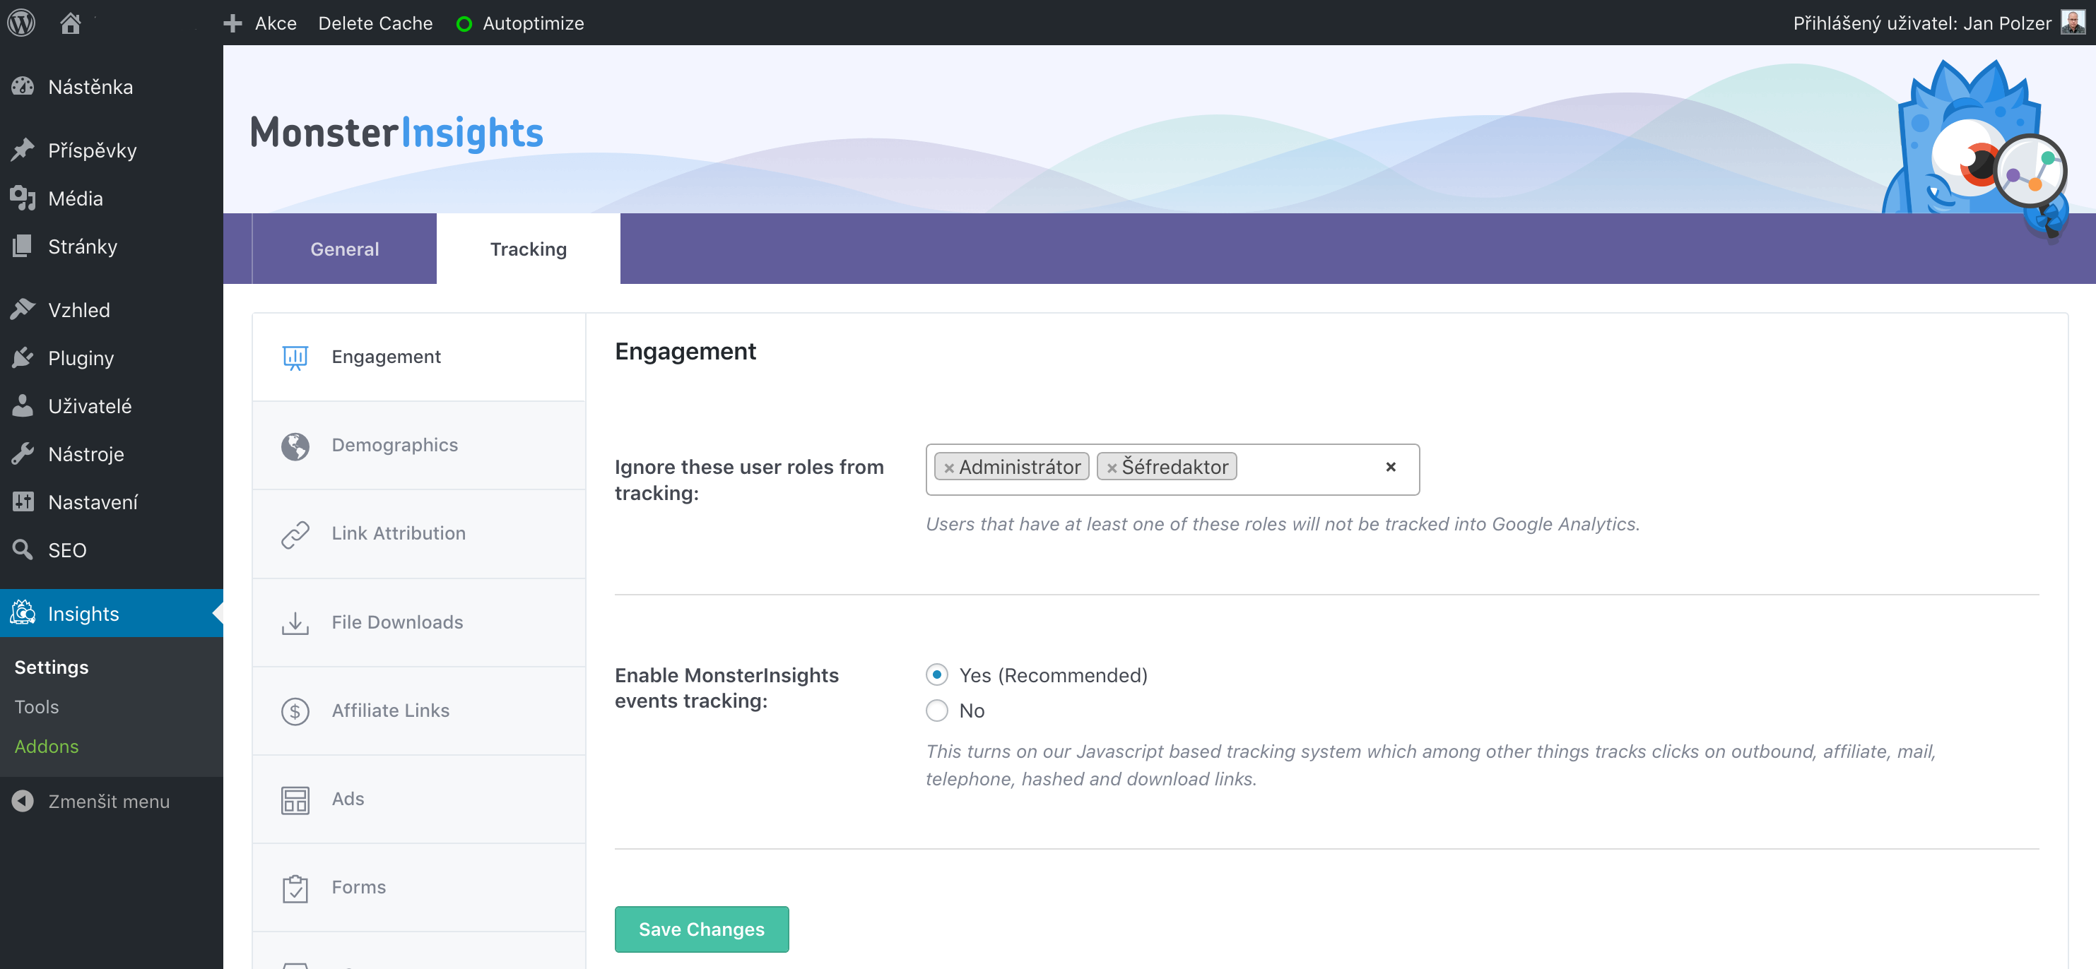Open Insights Tools submenu link
The width and height of the screenshot is (2096, 969).
click(x=37, y=706)
